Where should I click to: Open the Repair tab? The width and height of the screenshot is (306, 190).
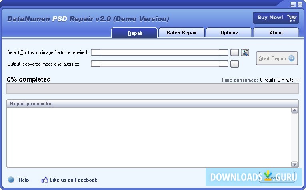pyautogui.click(x=134, y=33)
